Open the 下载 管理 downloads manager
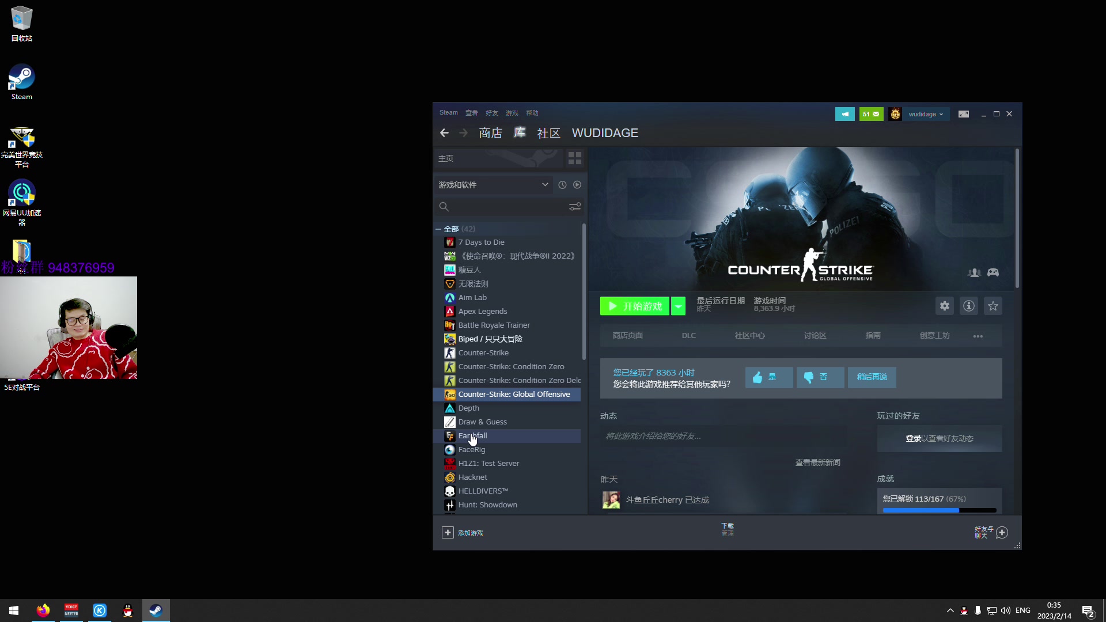 click(728, 530)
